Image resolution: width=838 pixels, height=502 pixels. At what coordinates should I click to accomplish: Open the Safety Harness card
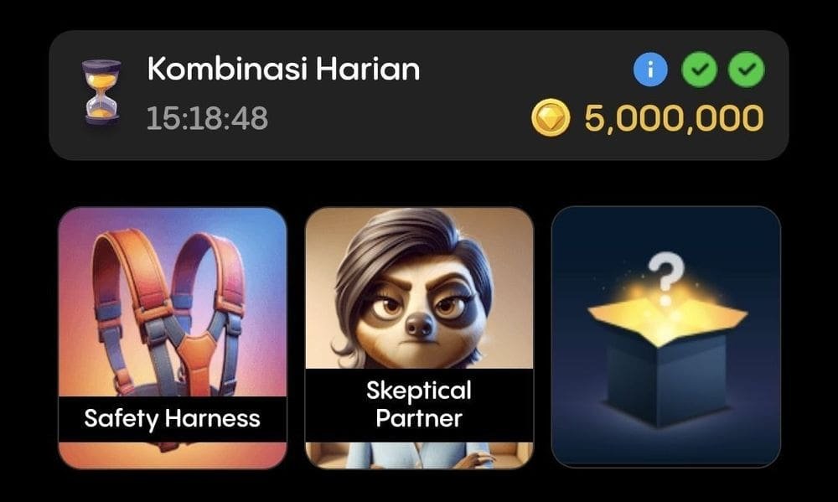[x=173, y=338]
